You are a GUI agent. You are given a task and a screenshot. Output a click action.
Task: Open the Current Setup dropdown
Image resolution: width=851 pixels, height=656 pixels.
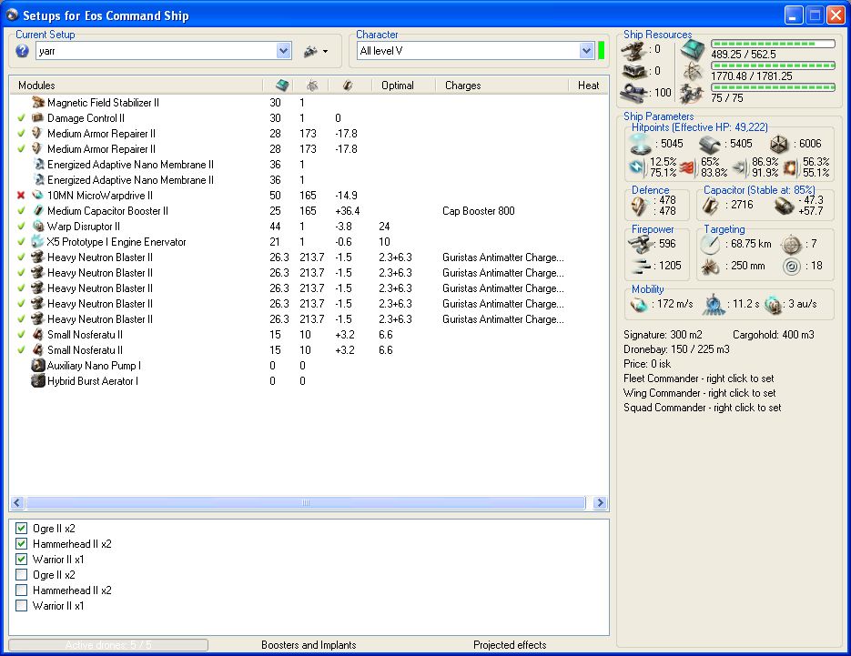click(x=283, y=51)
